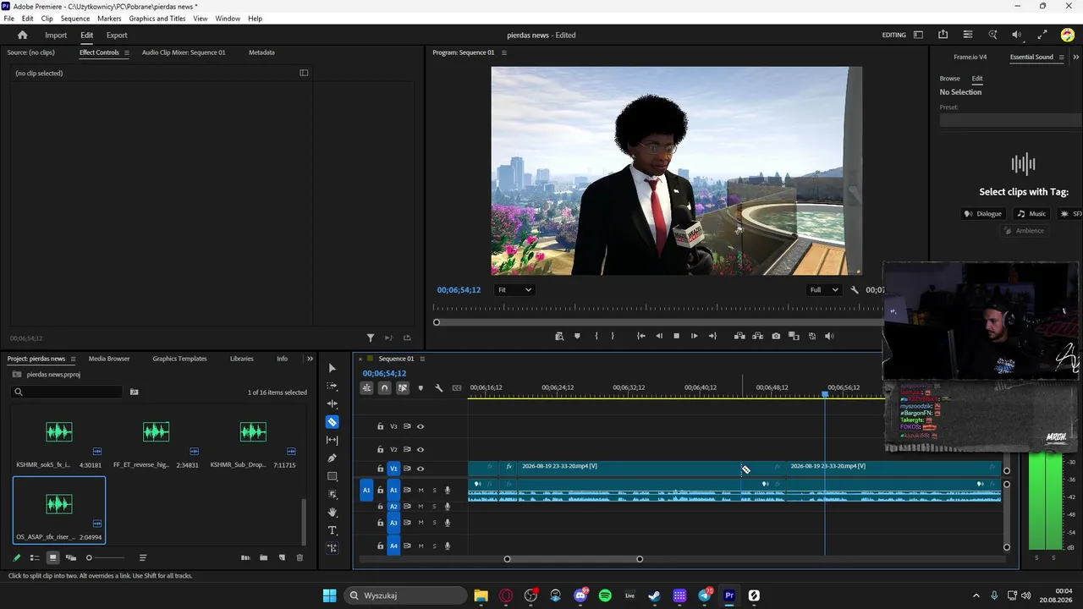Image resolution: width=1083 pixels, height=609 pixels.
Task: Show overflow tabs in Project panel group
Action: (x=310, y=359)
